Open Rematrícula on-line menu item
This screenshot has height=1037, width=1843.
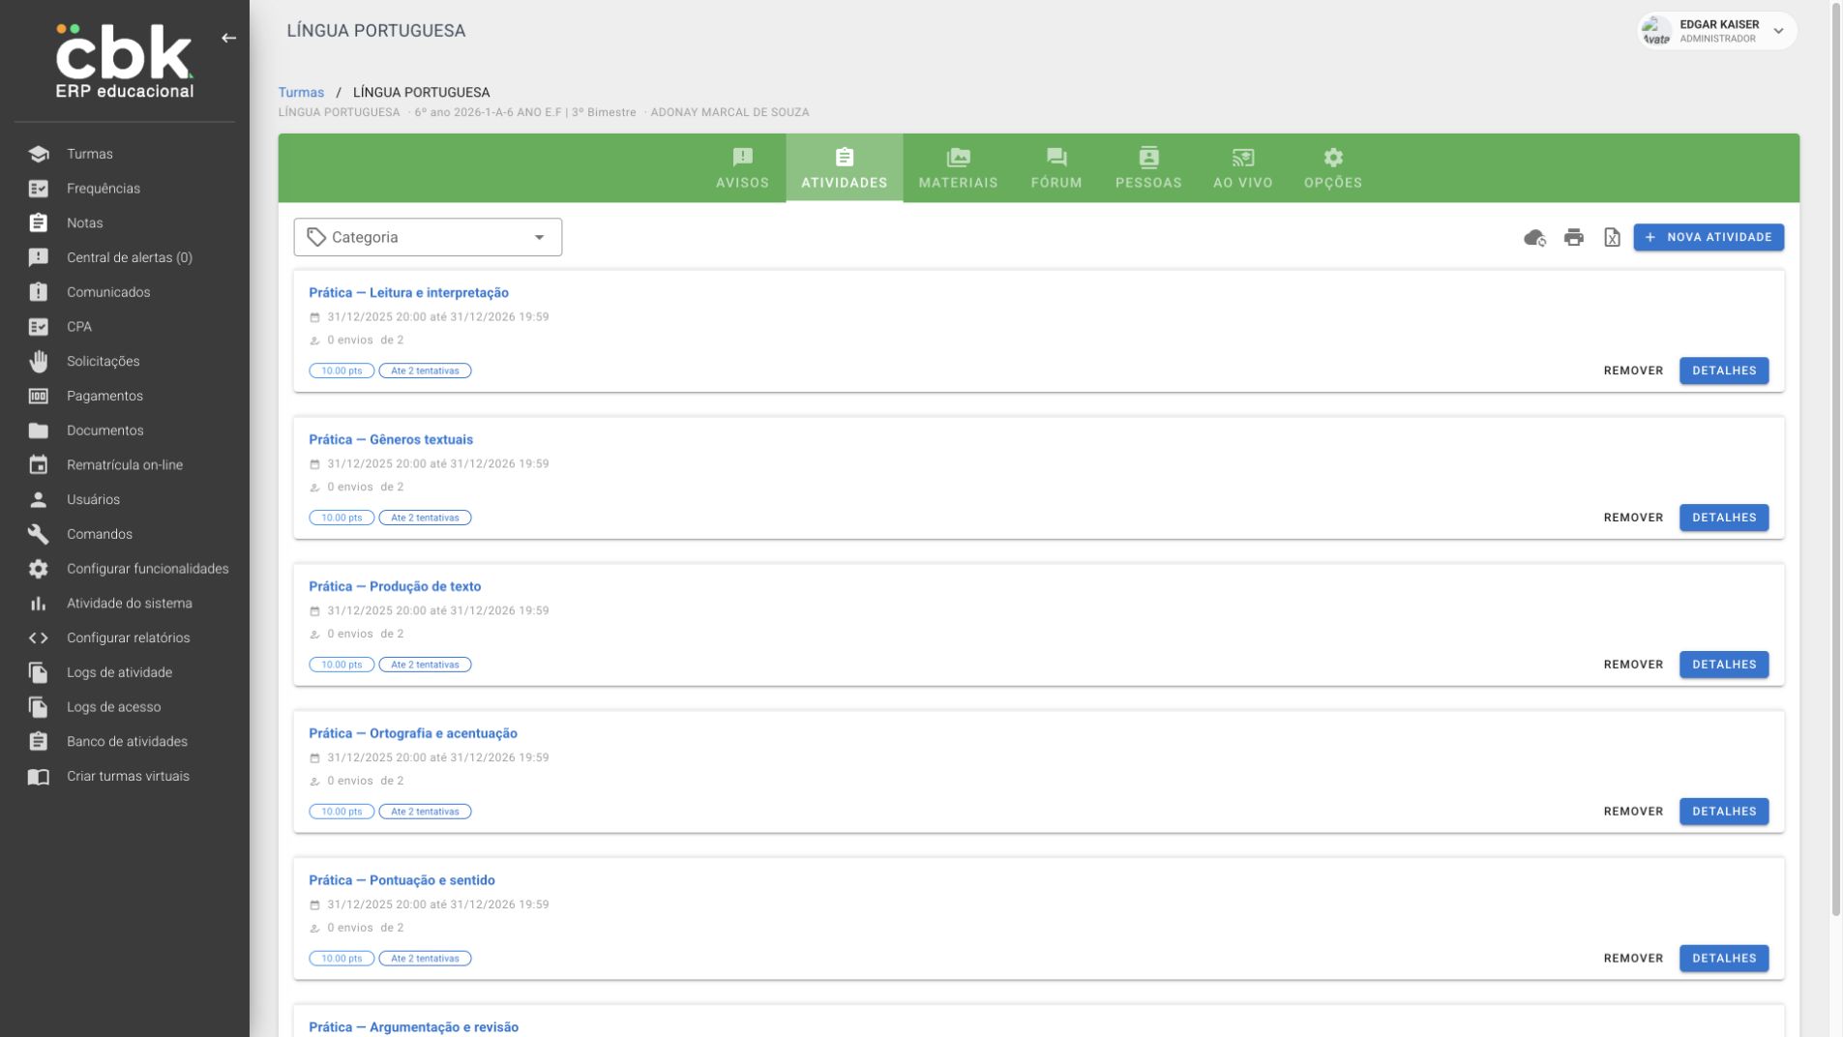point(125,465)
